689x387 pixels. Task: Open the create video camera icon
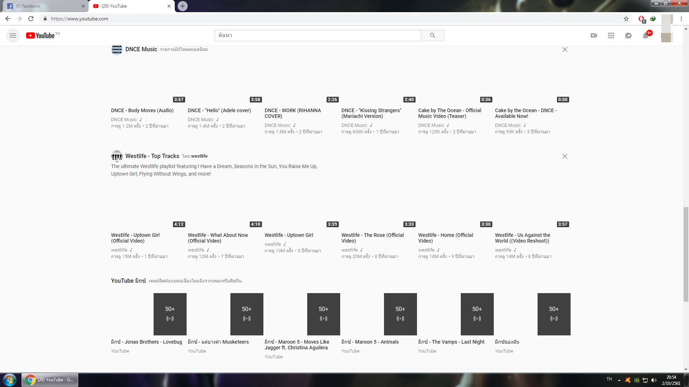point(594,35)
